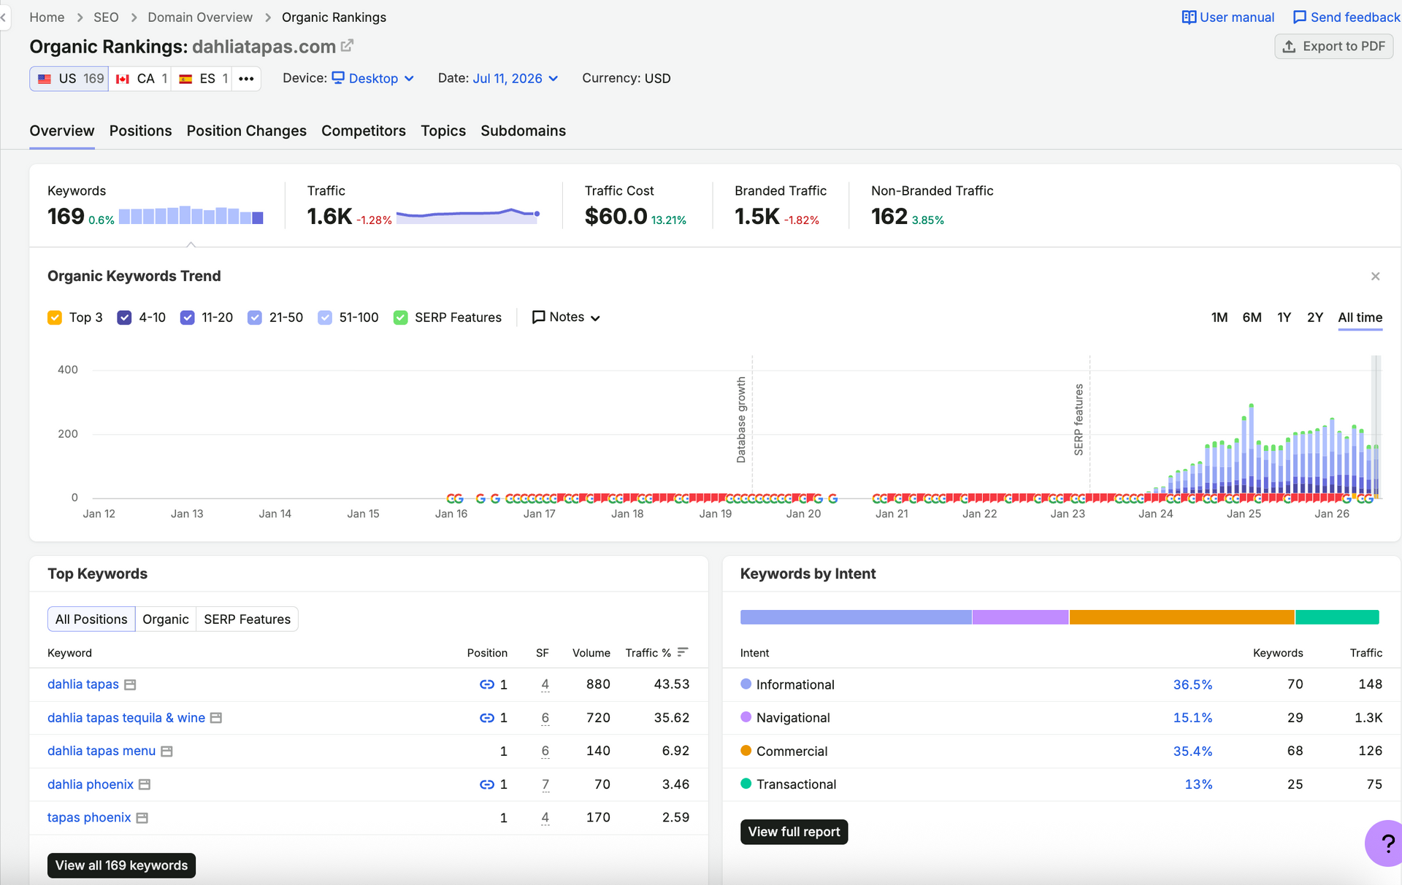Screen dimensions: 1402x885
Task: Click sitelinks icon in dahlia phoenix row
Action: 487,784
